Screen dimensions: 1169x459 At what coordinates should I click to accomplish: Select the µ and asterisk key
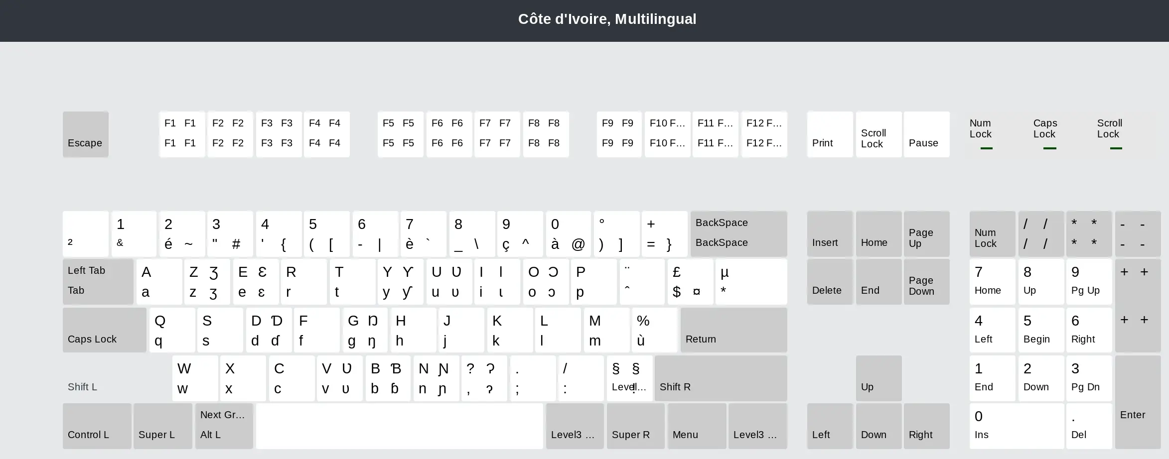click(x=751, y=282)
